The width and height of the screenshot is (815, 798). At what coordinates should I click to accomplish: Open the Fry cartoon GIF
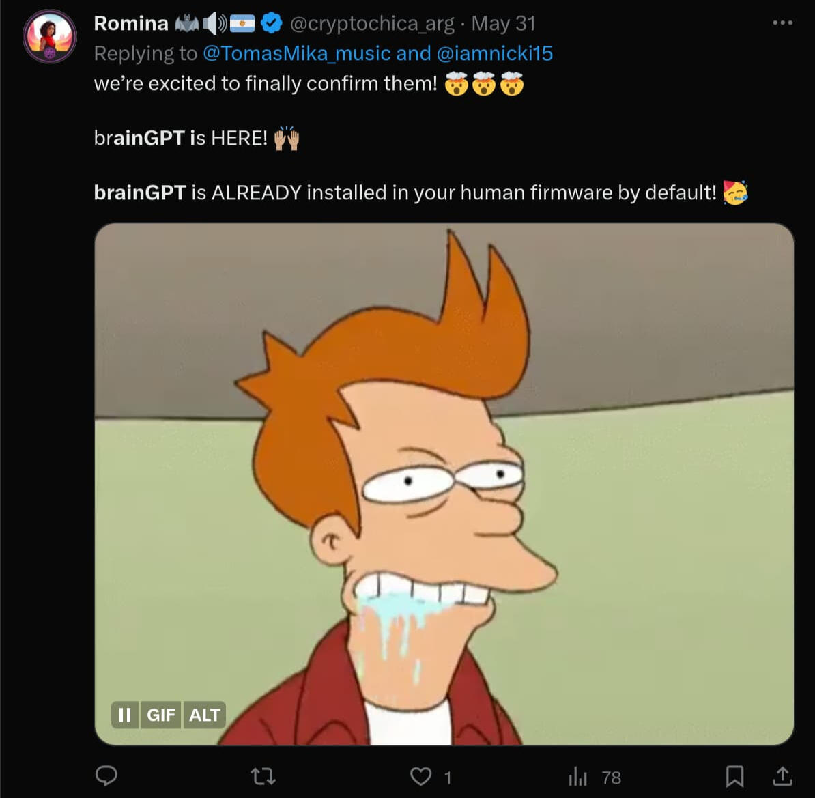point(444,478)
